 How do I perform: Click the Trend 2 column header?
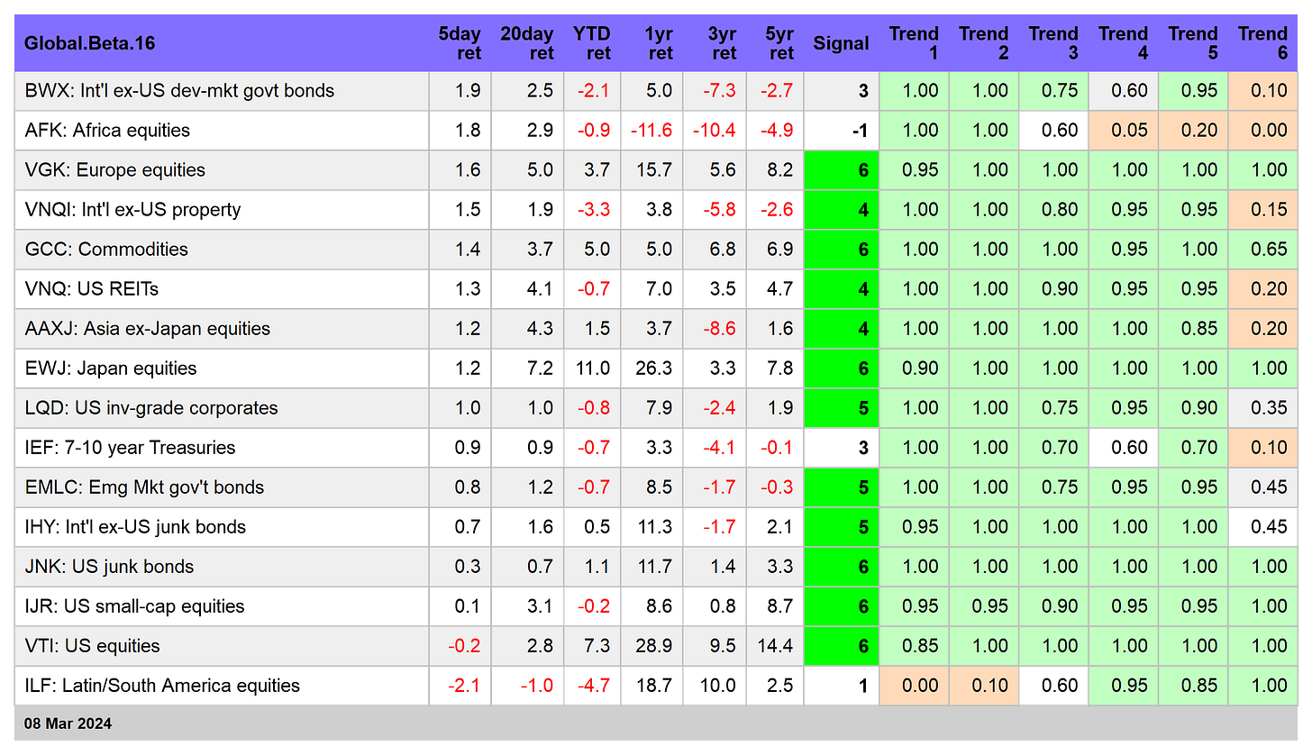point(983,43)
